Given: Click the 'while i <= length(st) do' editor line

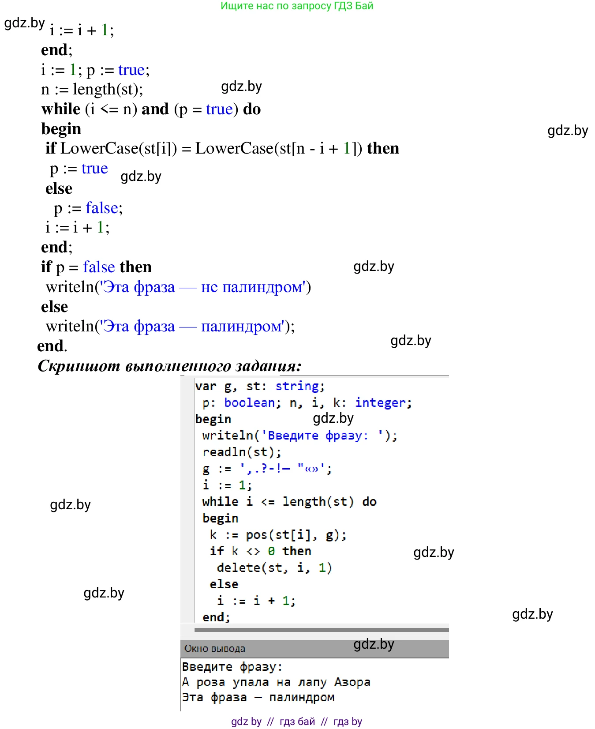Looking at the screenshot, I should [x=289, y=502].
